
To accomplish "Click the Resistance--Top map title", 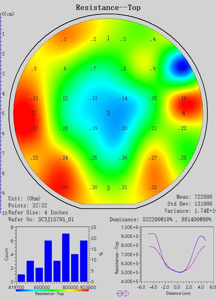I will pyautogui.click(x=108, y=7).
